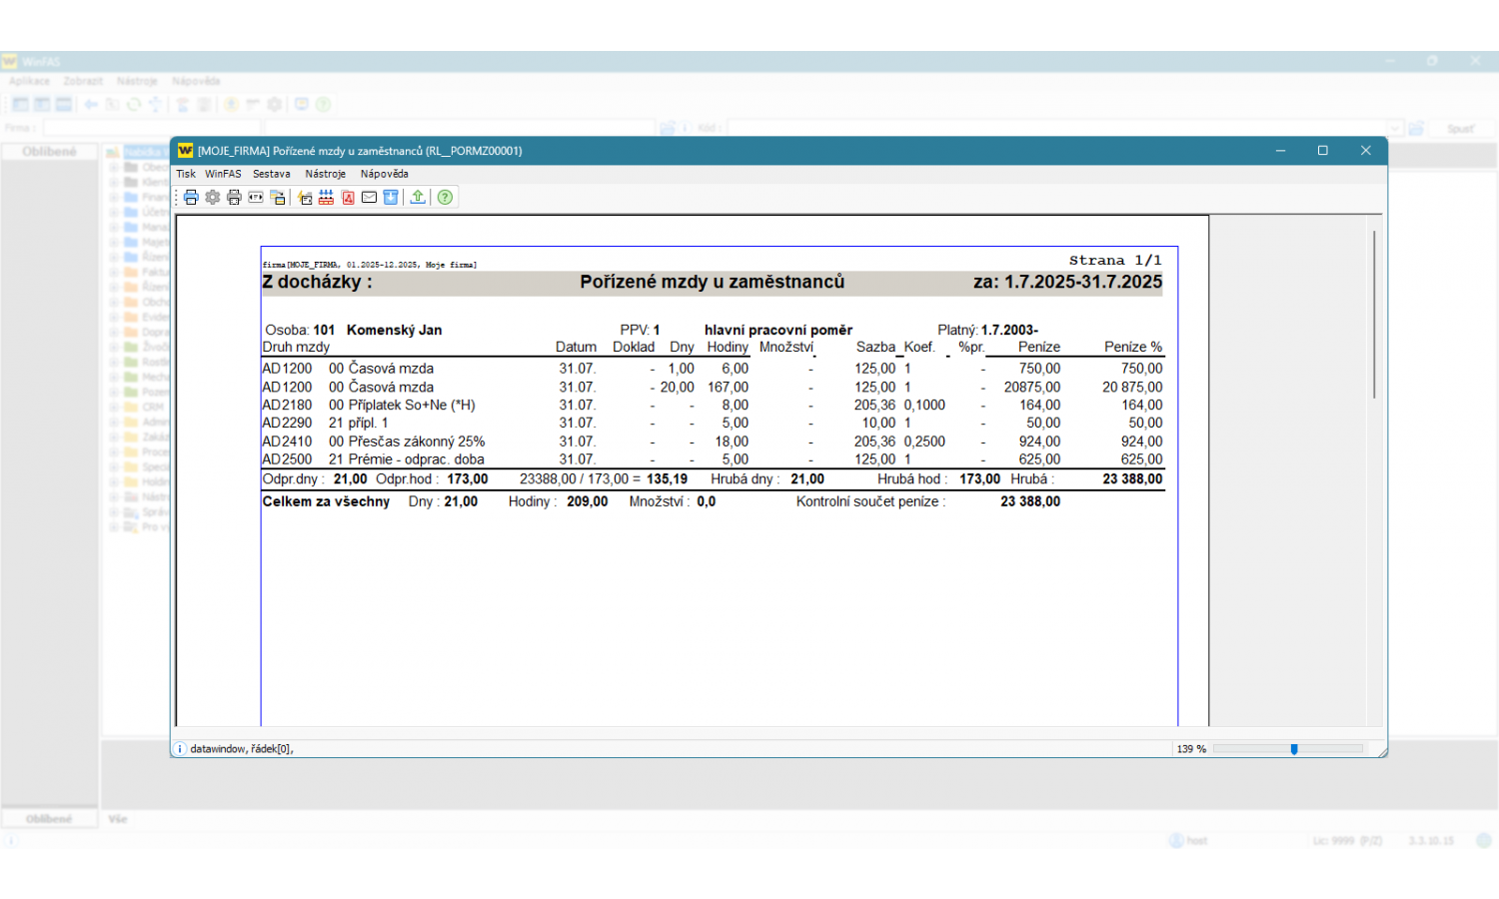Click the amount '20875,00' in Peníze column

1032,388
